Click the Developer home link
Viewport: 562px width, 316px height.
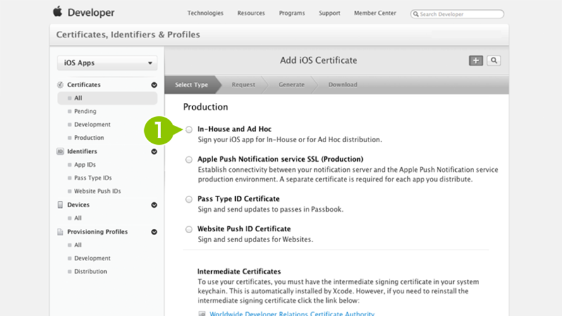pyautogui.click(x=90, y=13)
